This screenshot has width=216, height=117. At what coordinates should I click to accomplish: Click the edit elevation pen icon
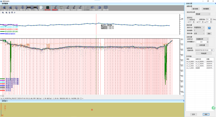point(67,8)
